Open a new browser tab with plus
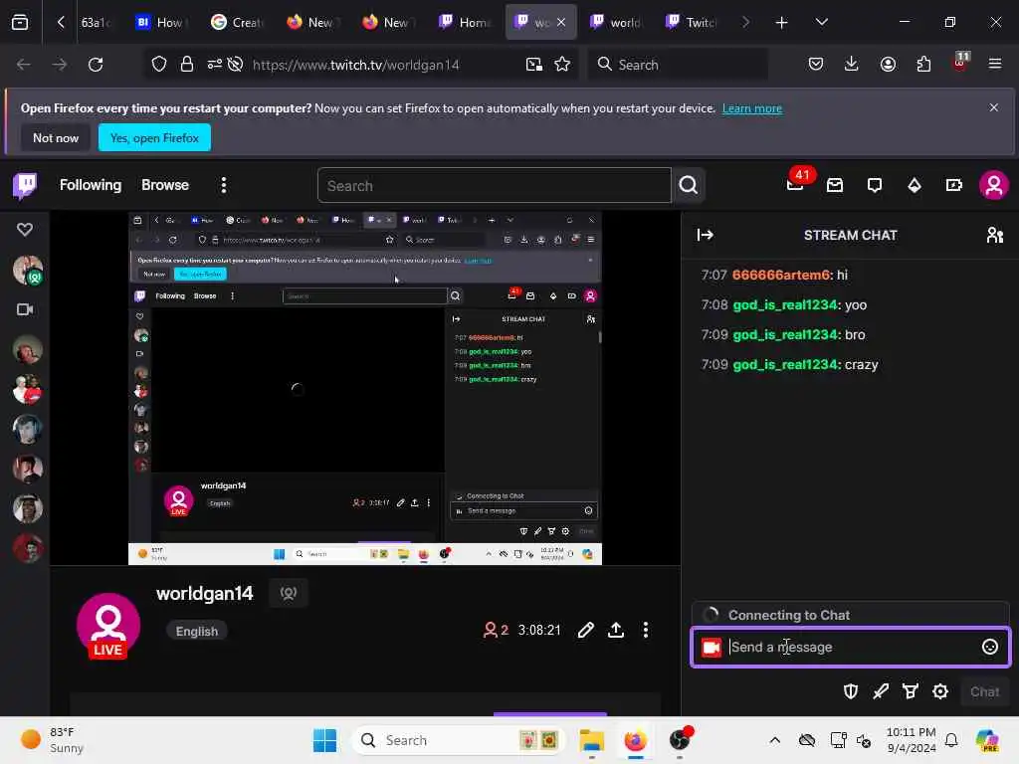The height and width of the screenshot is (764, 1019). 782,22
